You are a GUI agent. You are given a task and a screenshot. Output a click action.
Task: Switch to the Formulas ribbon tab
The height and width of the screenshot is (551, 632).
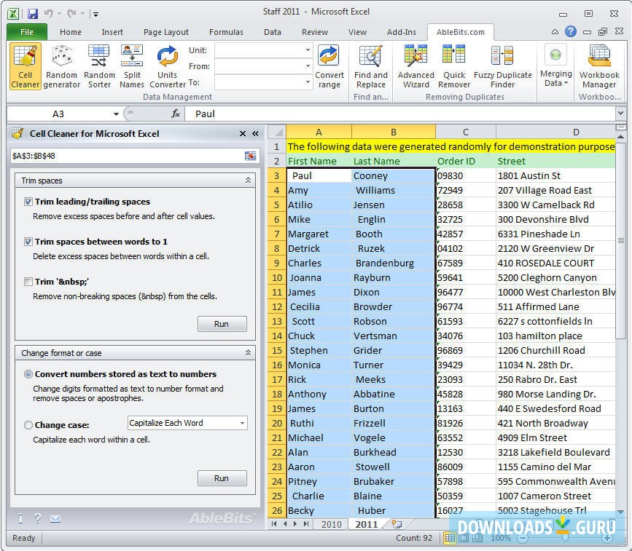226,31
